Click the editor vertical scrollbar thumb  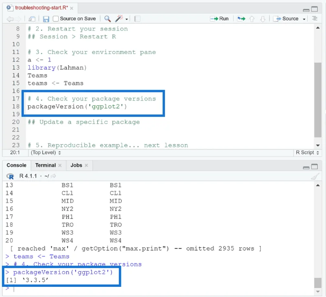(x=318, y=100)
